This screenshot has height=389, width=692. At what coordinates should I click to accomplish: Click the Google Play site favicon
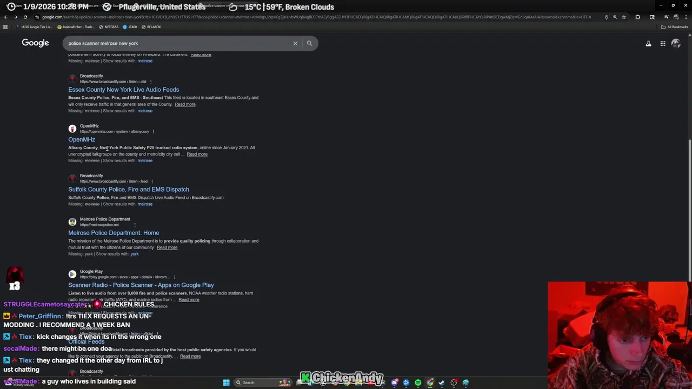coord(72,274)
